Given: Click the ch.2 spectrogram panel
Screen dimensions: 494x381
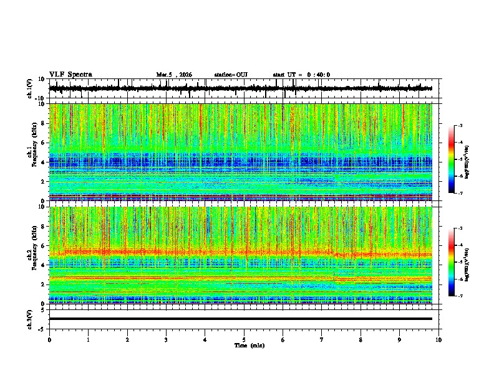Looking at the screenshot, I should pos(240,255).
